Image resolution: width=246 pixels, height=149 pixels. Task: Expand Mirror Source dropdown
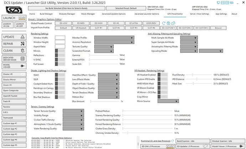168,101
